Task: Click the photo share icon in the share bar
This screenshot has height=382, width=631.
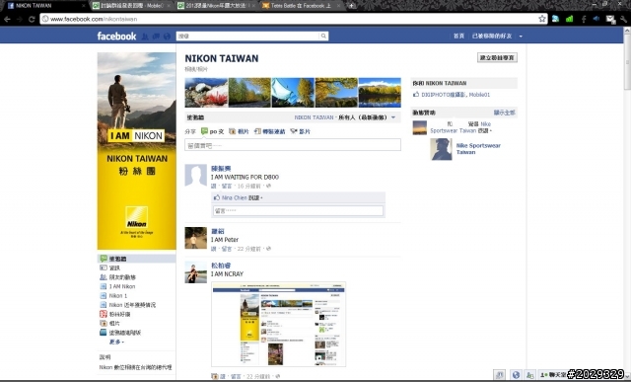Action: click(233, 131)
